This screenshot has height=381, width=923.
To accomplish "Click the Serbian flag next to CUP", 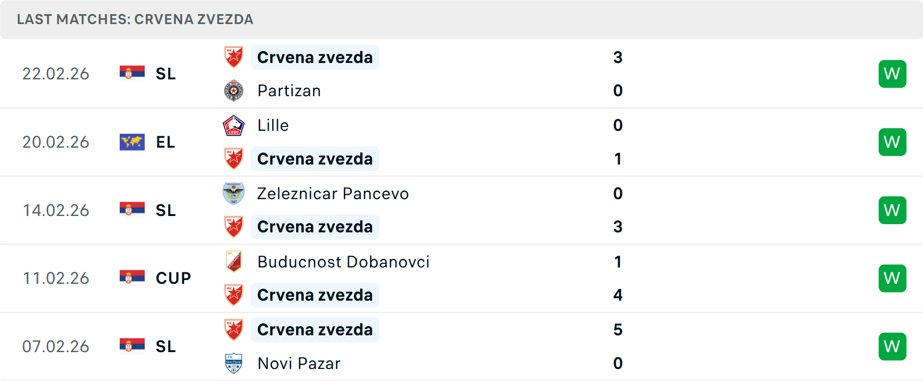I will pos(132,278).
